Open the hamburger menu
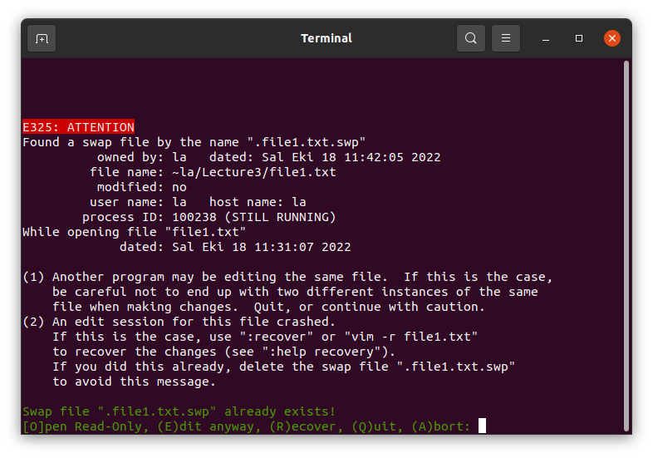Screen dimensions: 653x458 [506, 38]
